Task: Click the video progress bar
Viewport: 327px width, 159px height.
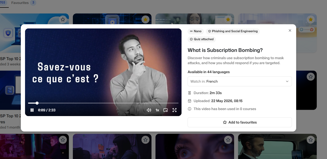Action: click(x=103, y=103)
